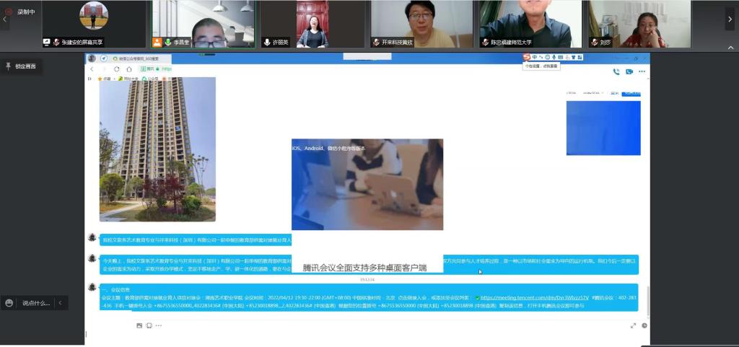Screen dimensions: 739x347
Task: Click the chat window scrollbar
Action: click(x=648, y=302)
